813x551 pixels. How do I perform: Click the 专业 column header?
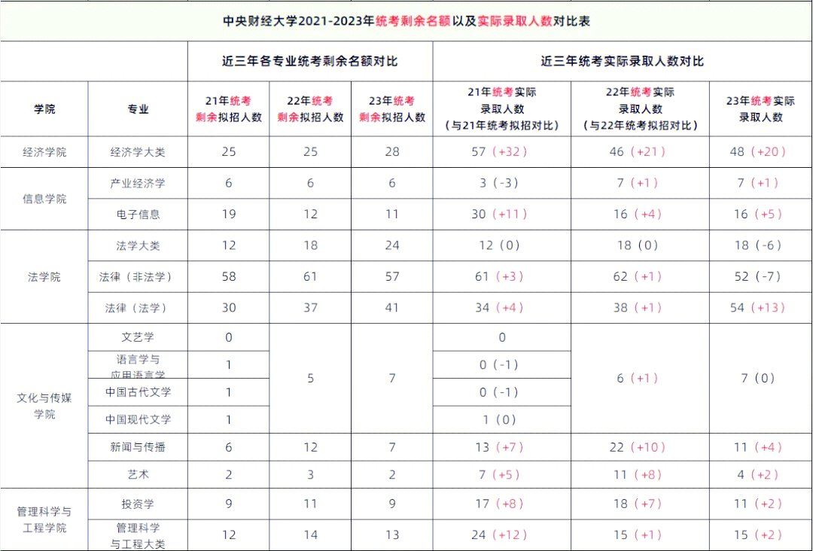tap(138, 109)
